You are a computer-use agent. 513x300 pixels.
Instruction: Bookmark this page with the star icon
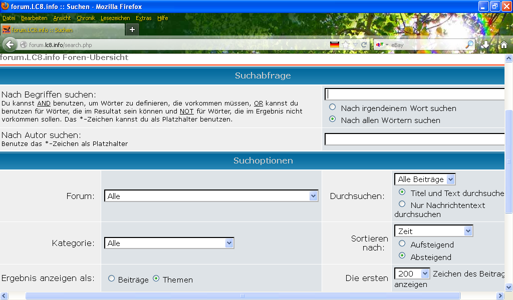click(x=346, y=44)
